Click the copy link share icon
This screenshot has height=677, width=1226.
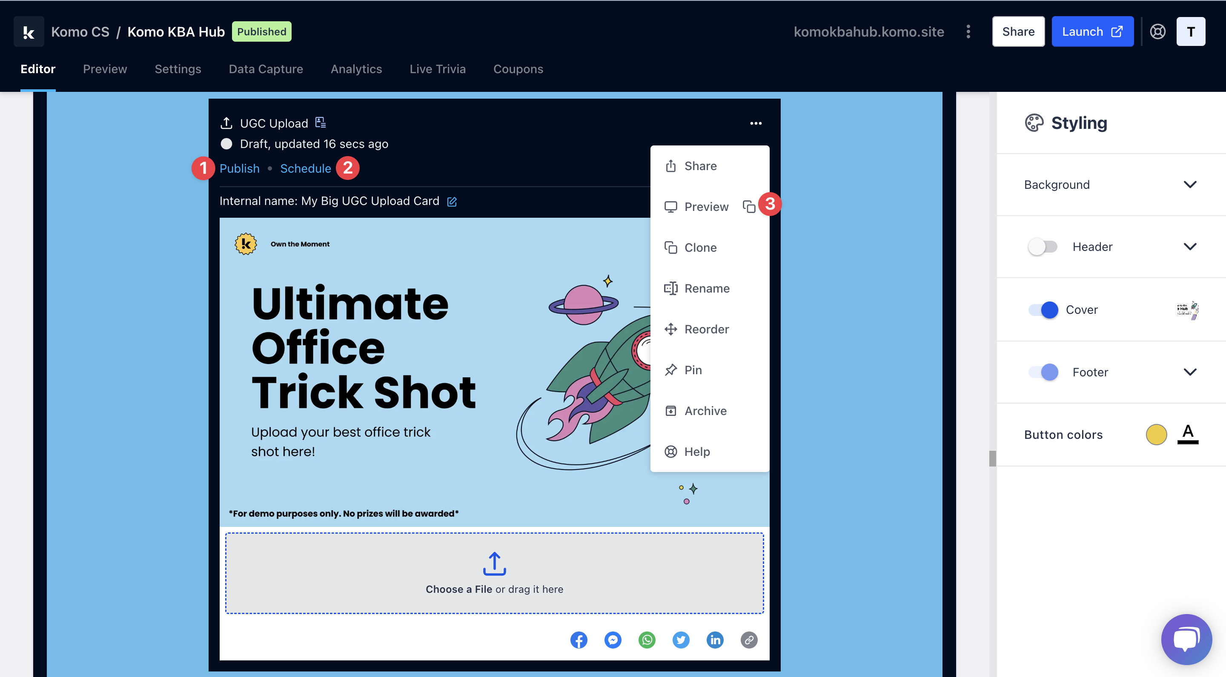tap(749, 640)
